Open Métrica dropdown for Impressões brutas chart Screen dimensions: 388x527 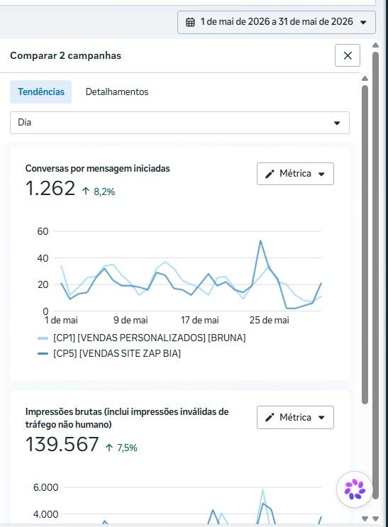point(295,418)
